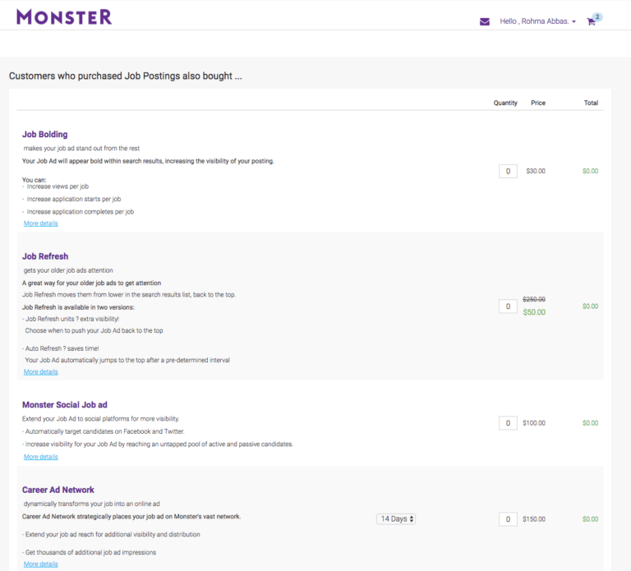This screenshot has width=631, height=571.
Task: Click the struck-through $250.00 price
Action: tap(534, 299)
